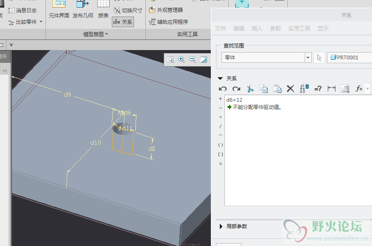Insert parentheses into relations
The image size is (372, 246).
tap(220, 145)
